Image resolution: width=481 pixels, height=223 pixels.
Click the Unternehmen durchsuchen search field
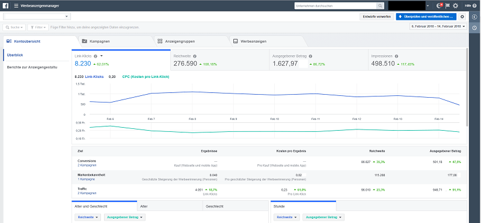click(335, 5)
